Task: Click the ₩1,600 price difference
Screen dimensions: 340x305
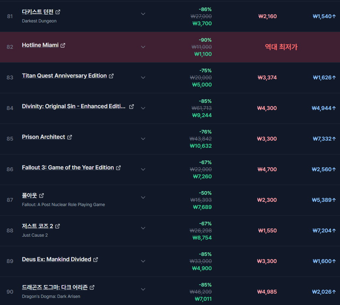Action: [324, 261]
